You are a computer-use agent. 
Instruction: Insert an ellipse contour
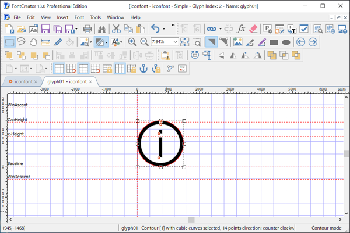tap(286, 42)
